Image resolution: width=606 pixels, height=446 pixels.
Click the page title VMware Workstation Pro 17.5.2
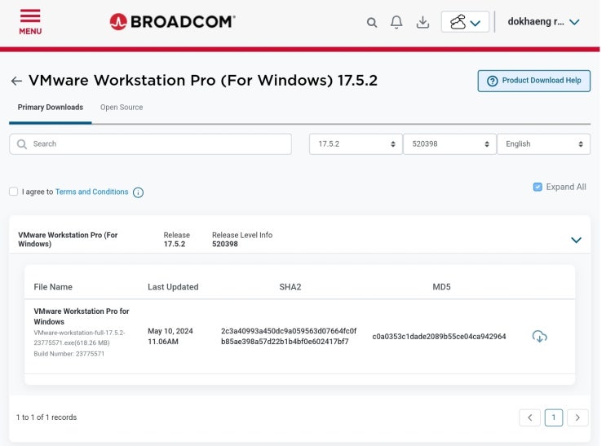pos(203,81)
